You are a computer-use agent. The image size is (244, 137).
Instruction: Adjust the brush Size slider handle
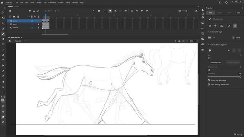point(209,58)
